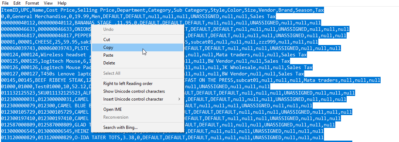Screen dimensions: 399x142
Task: Open the Help menu
Action: (x=62, y=3)
